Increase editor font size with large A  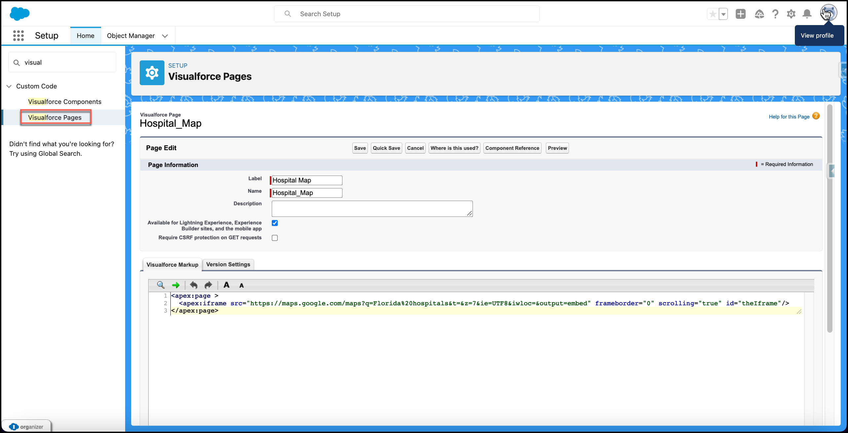pyautogui.click(x=227, y=285)
